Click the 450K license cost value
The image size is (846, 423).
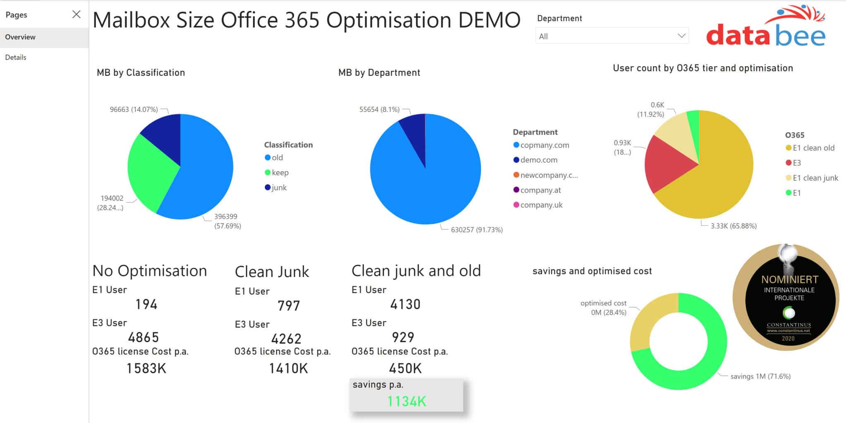[405, 368]
